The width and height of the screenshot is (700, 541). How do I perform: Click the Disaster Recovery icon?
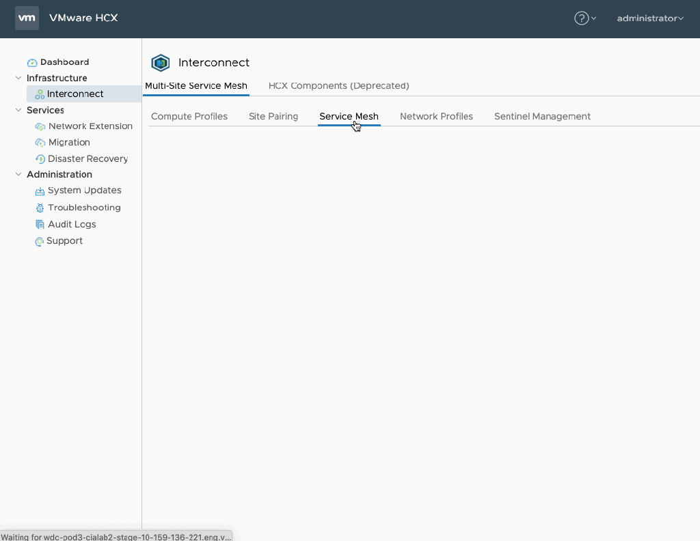pos(40,159)
